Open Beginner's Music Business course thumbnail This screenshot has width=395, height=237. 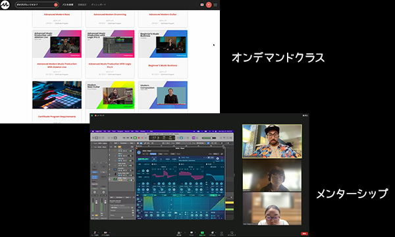(163, 44)
